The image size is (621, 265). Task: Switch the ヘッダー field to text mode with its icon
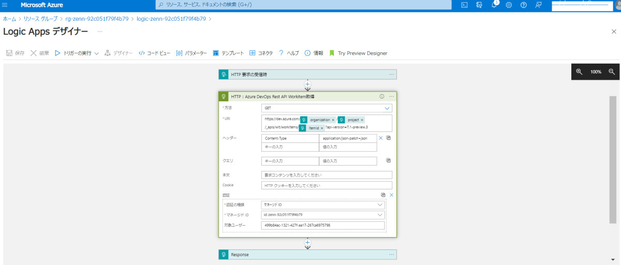pos(389,138)
